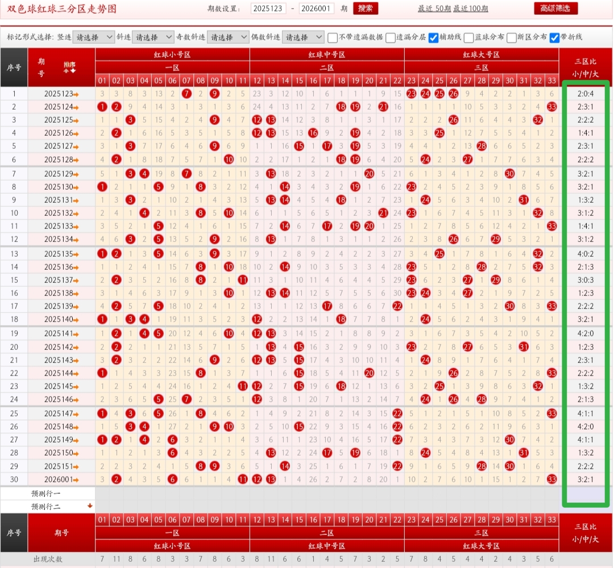The image size is (614, 568).
Task: Click red ball 31 in row 2025131
Action: pyautogui.click(x=524, y=200)
